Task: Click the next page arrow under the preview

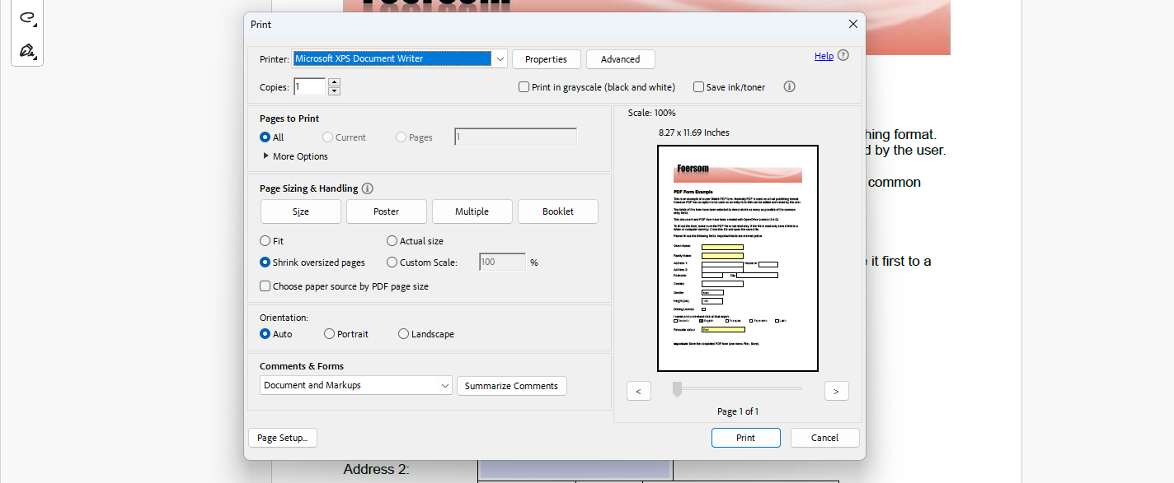Action: (836, 390)
